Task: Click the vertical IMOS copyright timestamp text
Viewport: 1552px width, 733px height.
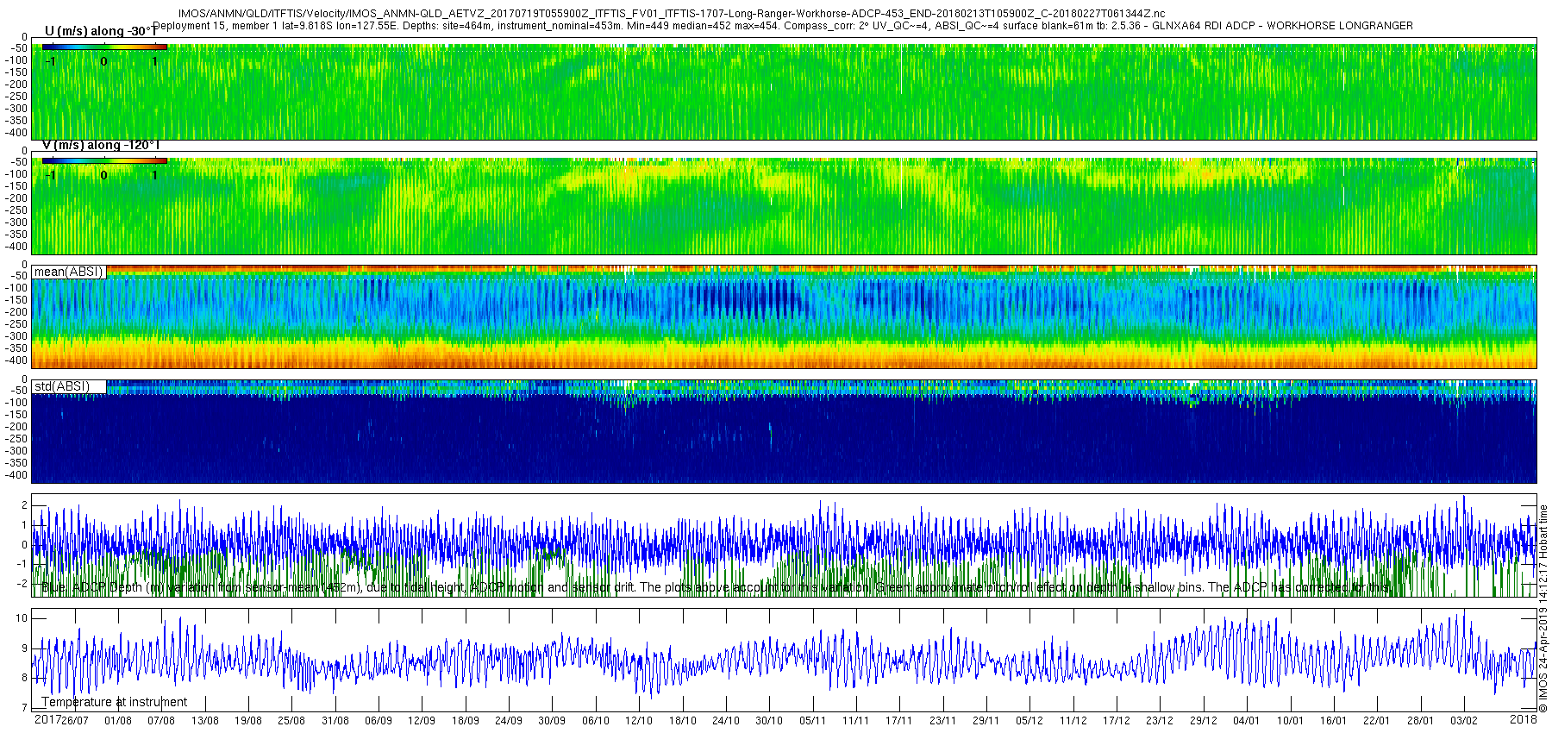Action: click(x=1543, y=609)
